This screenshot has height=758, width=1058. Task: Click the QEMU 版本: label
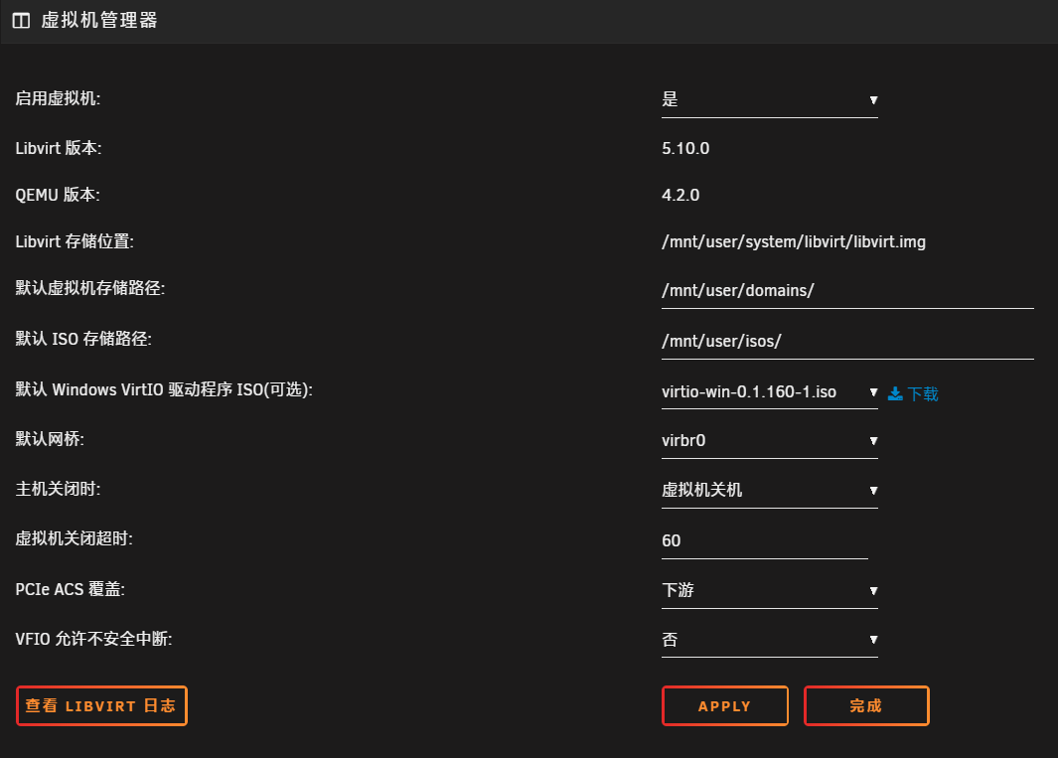(58, 195)
